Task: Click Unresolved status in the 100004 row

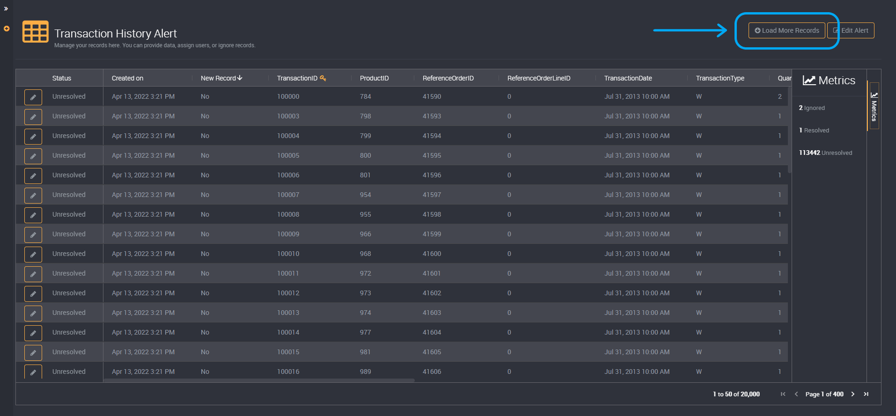Action: (x=69, y=136)
